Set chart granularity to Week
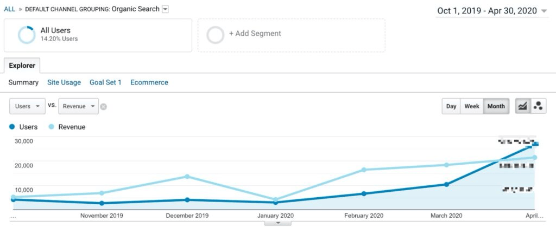This screenshot has width=556, height=227. [472, 106]
